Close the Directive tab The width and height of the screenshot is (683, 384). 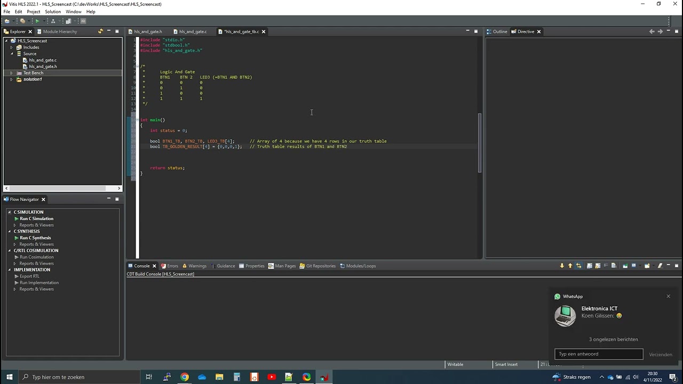pyautogui.click(x=539, y=31)
